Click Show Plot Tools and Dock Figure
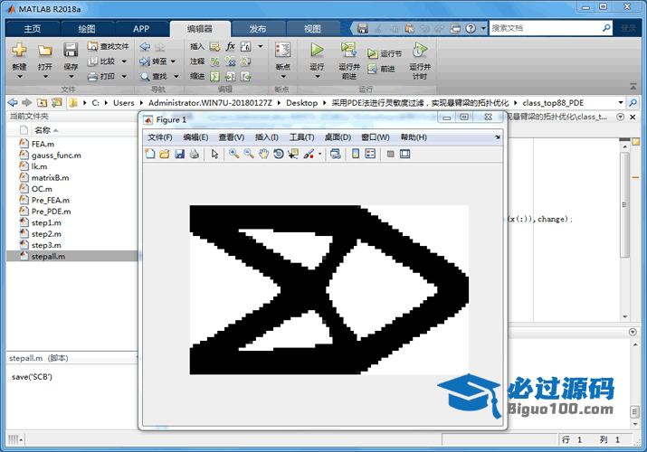The image size is (647, 452). (405, 154)
